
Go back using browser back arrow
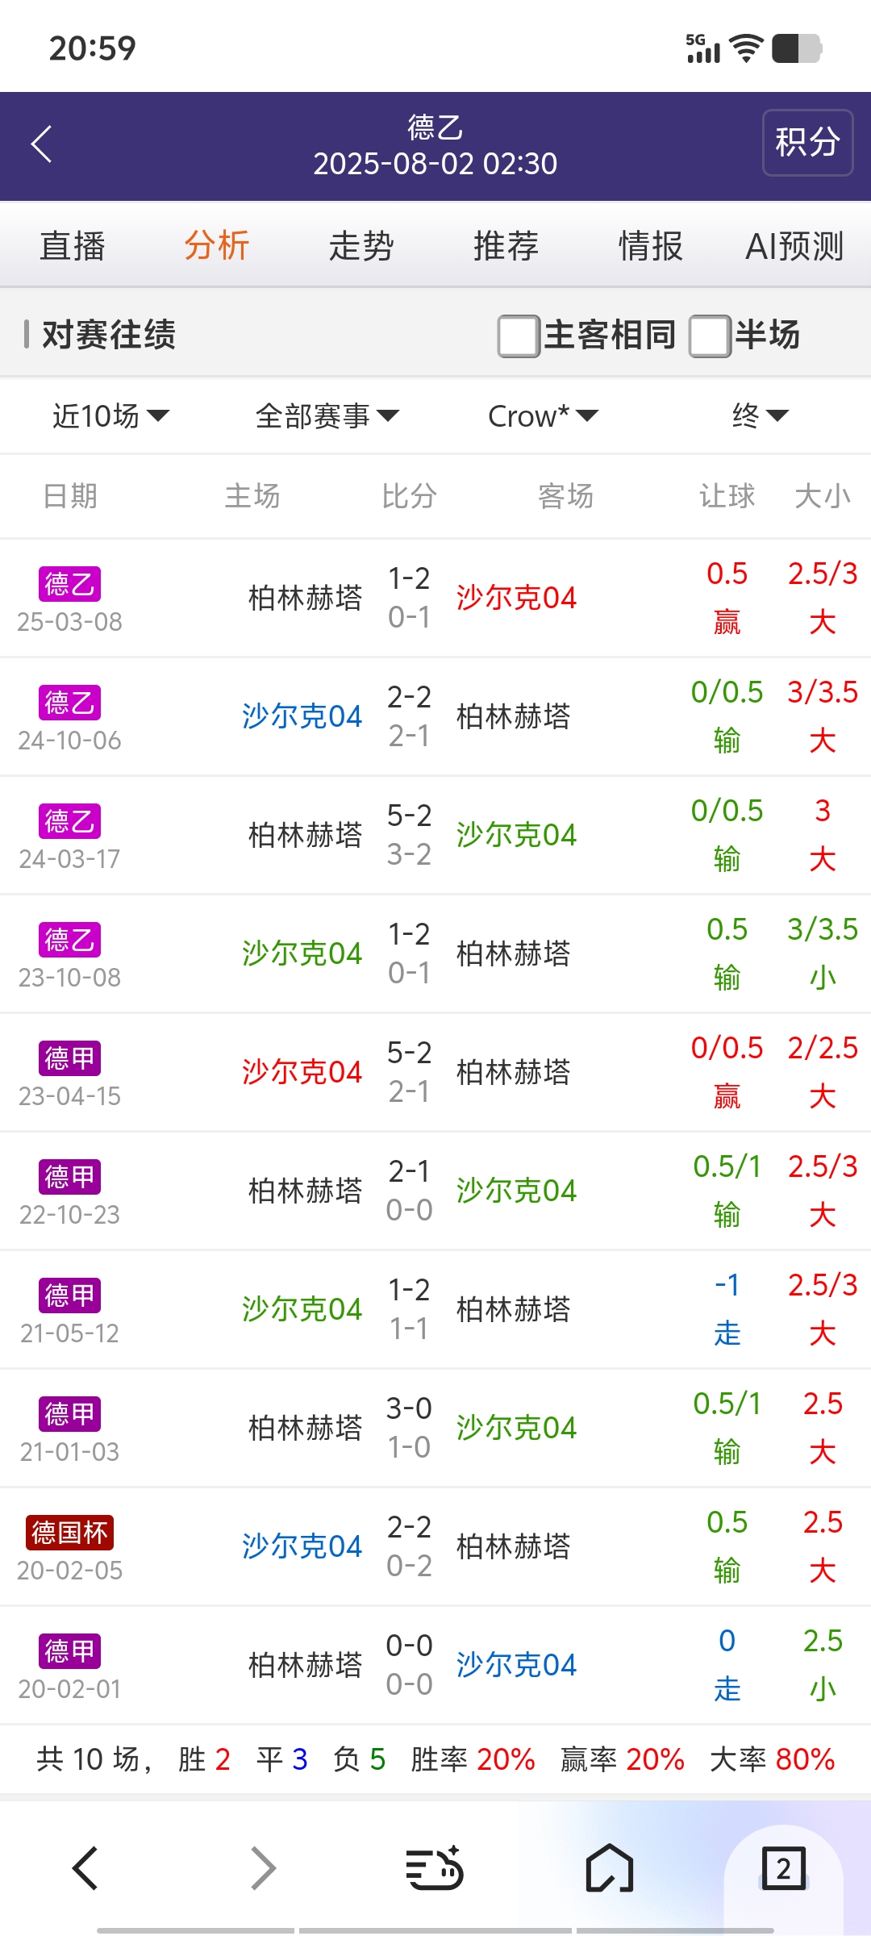click(x=85, y=1867)
